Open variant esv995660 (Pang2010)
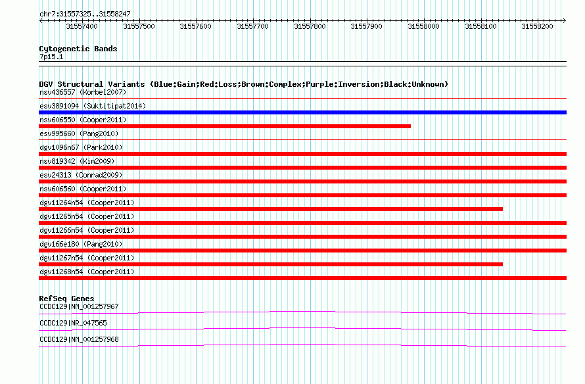Screen dimensions: 585x384 [79, 133]
